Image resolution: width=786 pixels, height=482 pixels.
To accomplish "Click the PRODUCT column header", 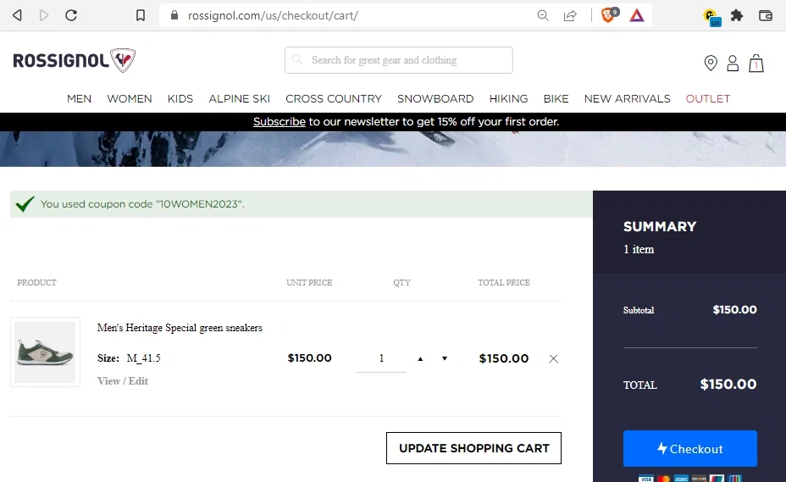I will pyautogui.click(x=36, y=283).
